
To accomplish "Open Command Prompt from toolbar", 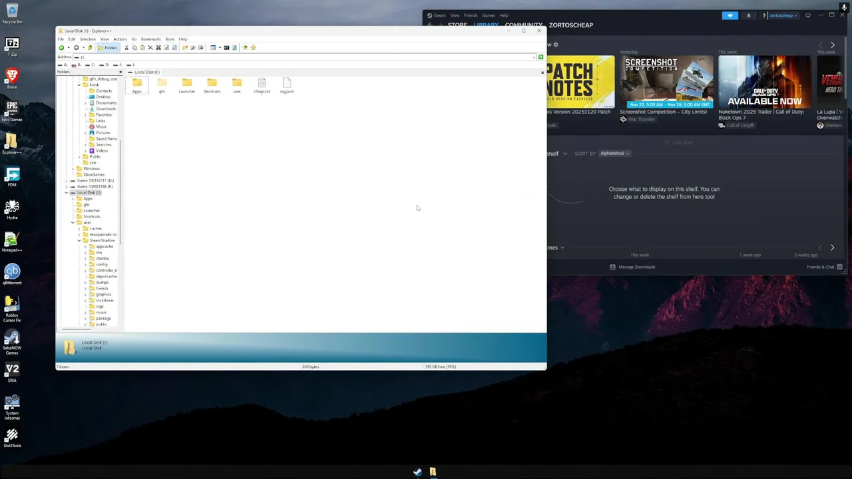I will pyautogui.click(x=226, y=48).
